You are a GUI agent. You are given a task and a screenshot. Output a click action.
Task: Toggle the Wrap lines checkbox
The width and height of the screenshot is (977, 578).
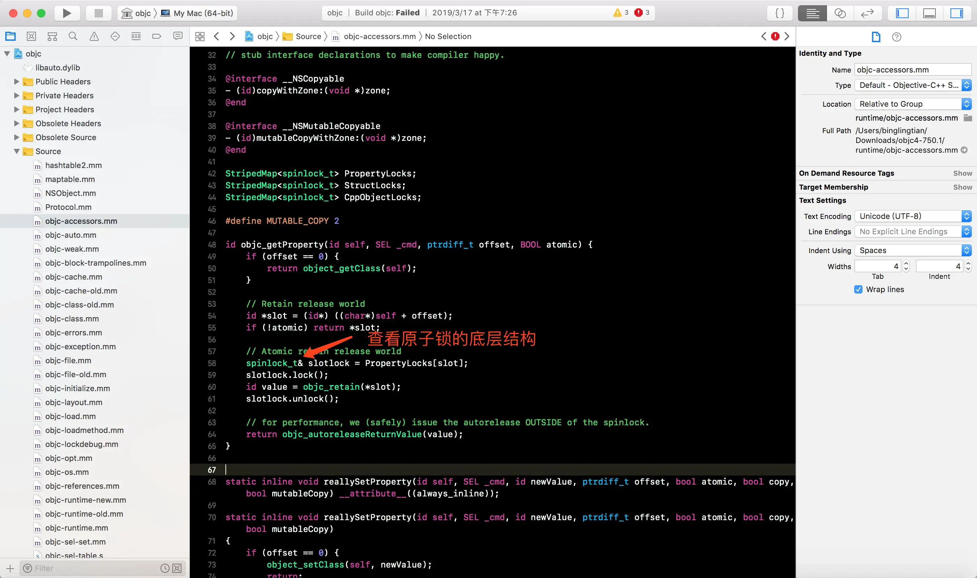(x=858, y=289)
